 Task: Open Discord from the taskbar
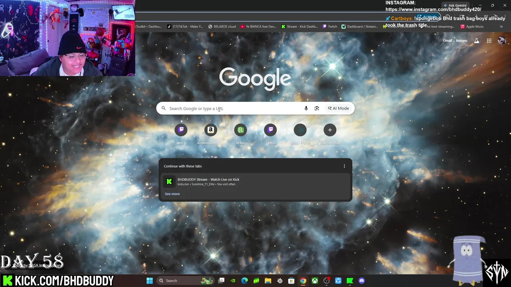[x=362, y=281]
